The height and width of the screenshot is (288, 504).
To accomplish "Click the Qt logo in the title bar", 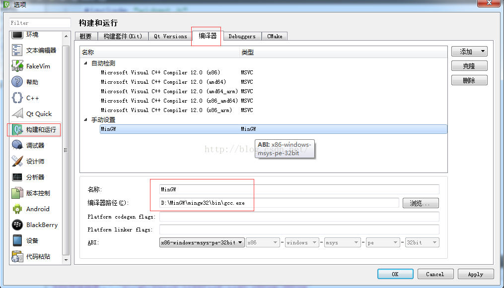I will [7, 4].
